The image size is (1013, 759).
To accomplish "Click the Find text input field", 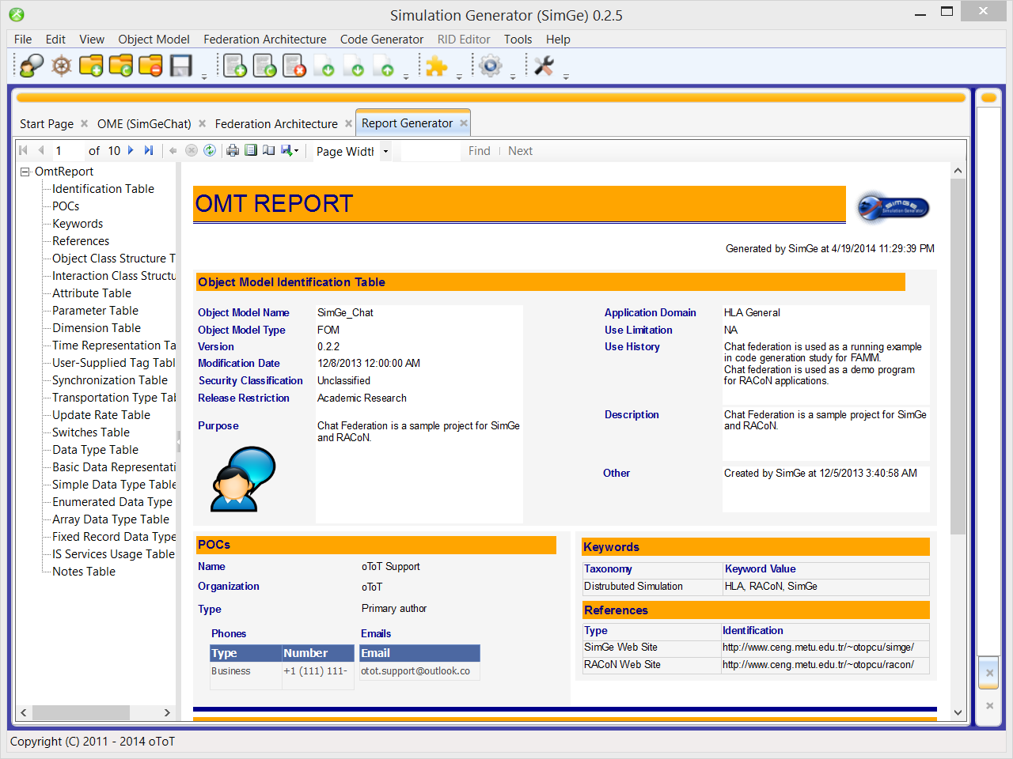I will pos(430,151).
